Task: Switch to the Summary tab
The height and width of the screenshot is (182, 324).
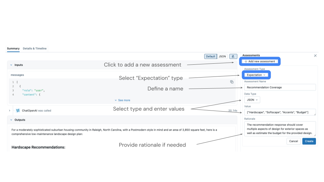Action: [x=13, y=49]
